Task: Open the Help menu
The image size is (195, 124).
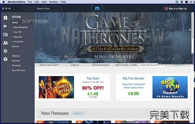Action: 63,2
